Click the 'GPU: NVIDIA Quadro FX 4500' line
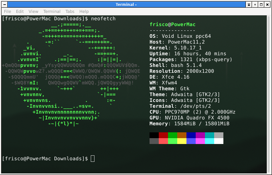The image size is (272, 175). pos(190,118)
